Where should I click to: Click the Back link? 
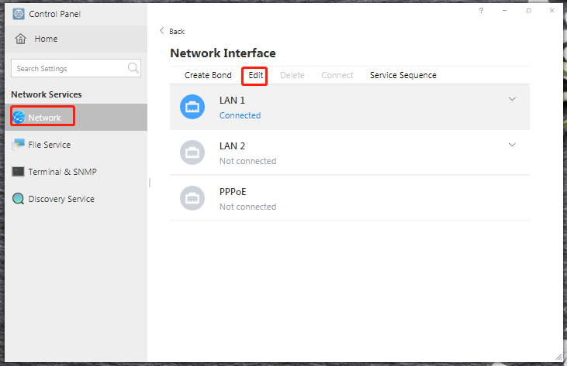[177, 32]
